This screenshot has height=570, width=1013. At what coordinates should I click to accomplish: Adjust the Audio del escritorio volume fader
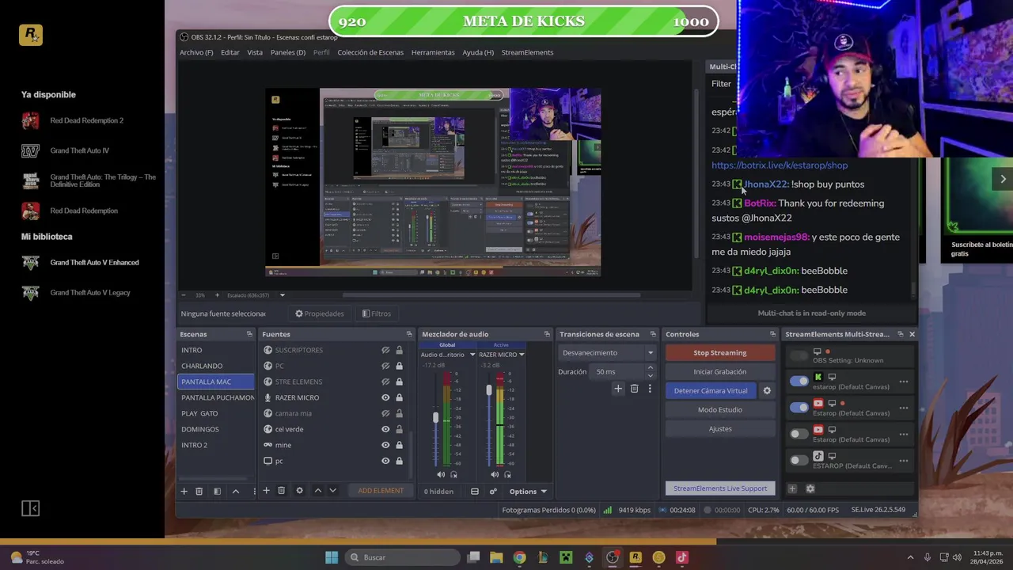click(x=435, y=418)
